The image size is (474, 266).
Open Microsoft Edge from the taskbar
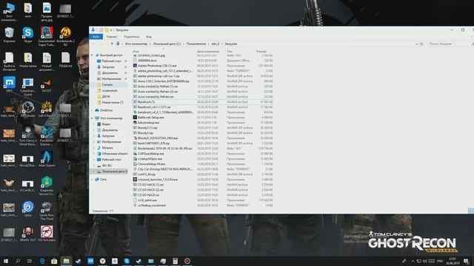(x=42, y=261)
